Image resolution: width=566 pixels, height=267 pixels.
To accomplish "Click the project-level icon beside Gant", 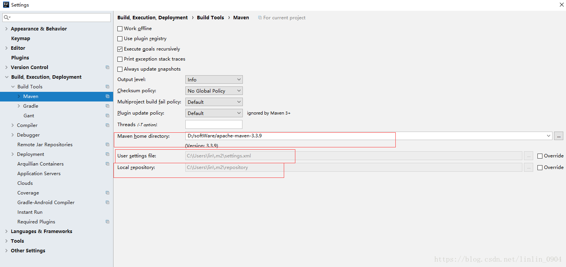I will (x=107, y=115).
